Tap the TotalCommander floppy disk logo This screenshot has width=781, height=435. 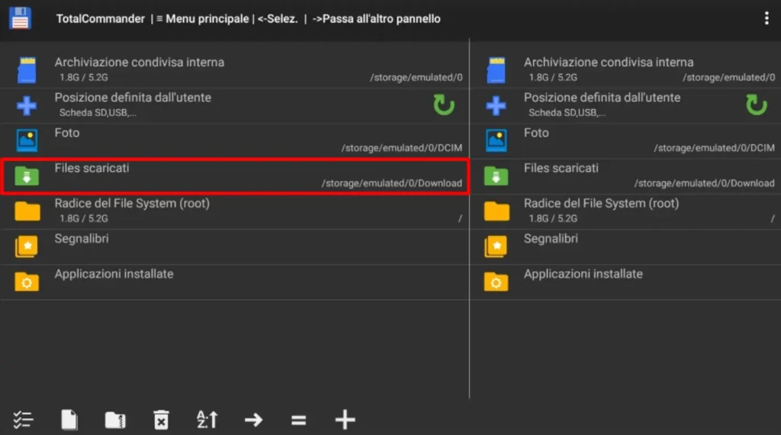[20, 18]
